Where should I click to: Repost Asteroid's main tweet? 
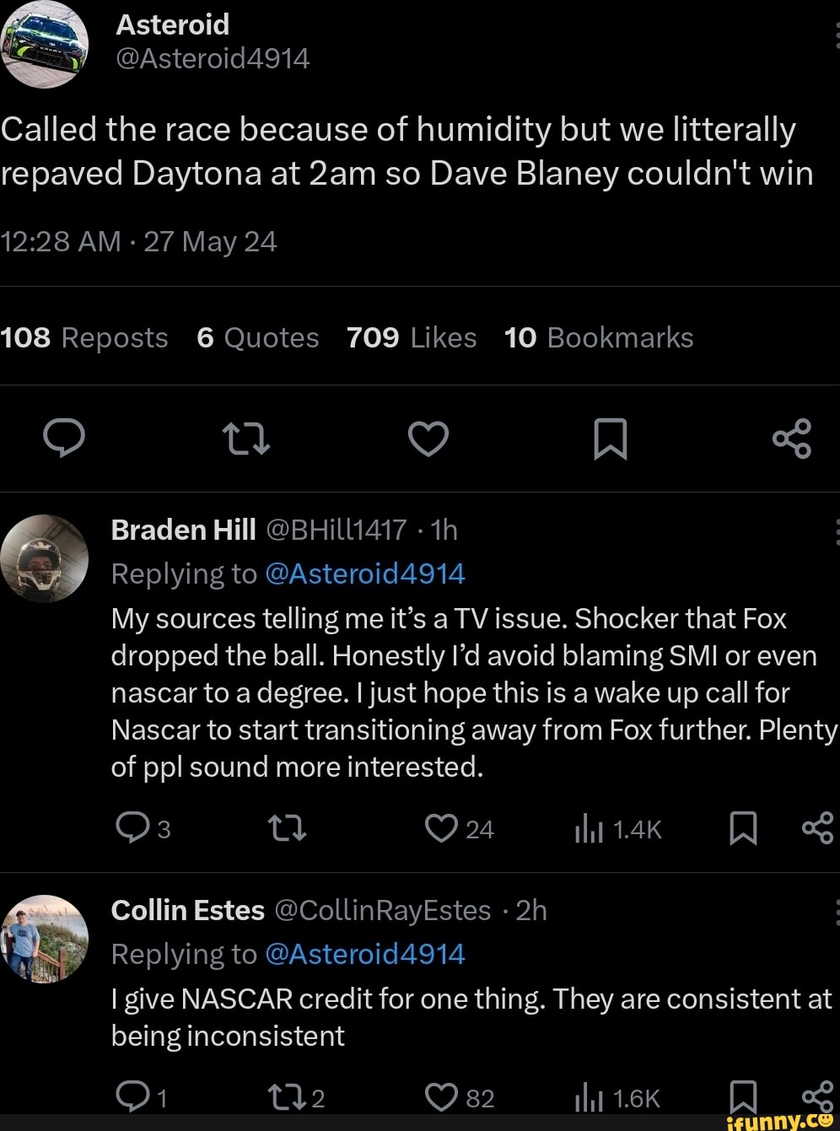point(245,439)
